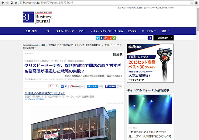Click the browser address bar URL
The height and width of the screenshot is (140, 199).
(91, 2)
